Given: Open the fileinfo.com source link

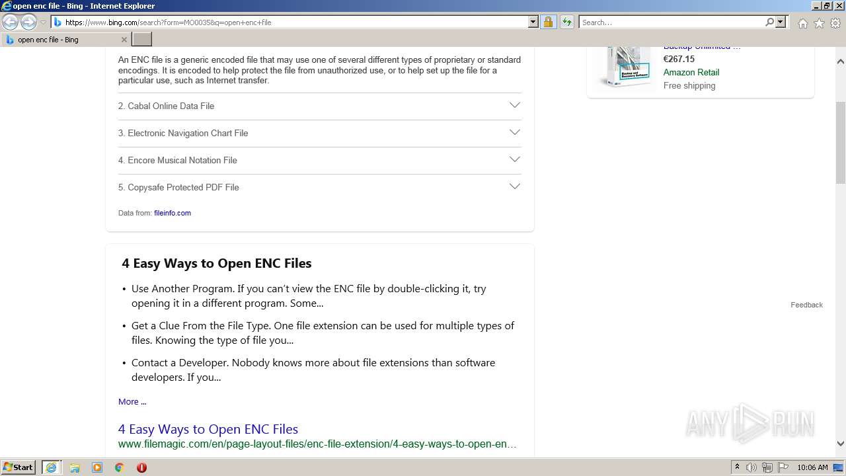Looking at the screenshot, I should 173,213.
